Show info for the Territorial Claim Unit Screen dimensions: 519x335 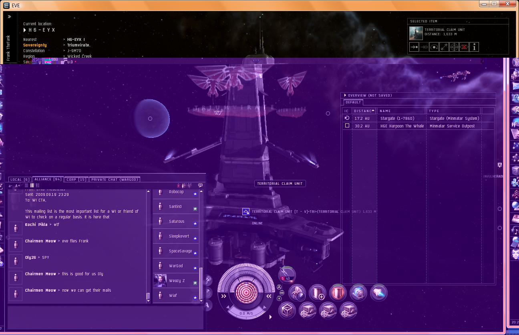[x=474, y=47]
